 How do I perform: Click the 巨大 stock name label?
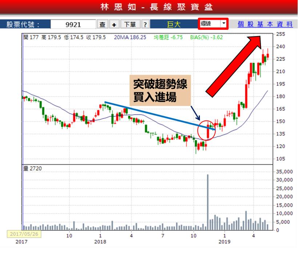pos(174,24)
